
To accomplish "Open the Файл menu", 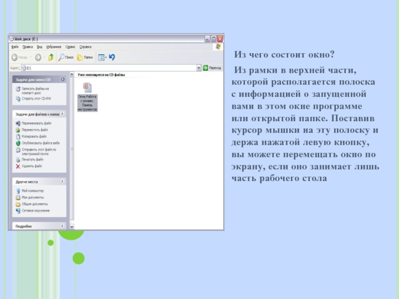I will pyautogui.click(x=15, y=46).
